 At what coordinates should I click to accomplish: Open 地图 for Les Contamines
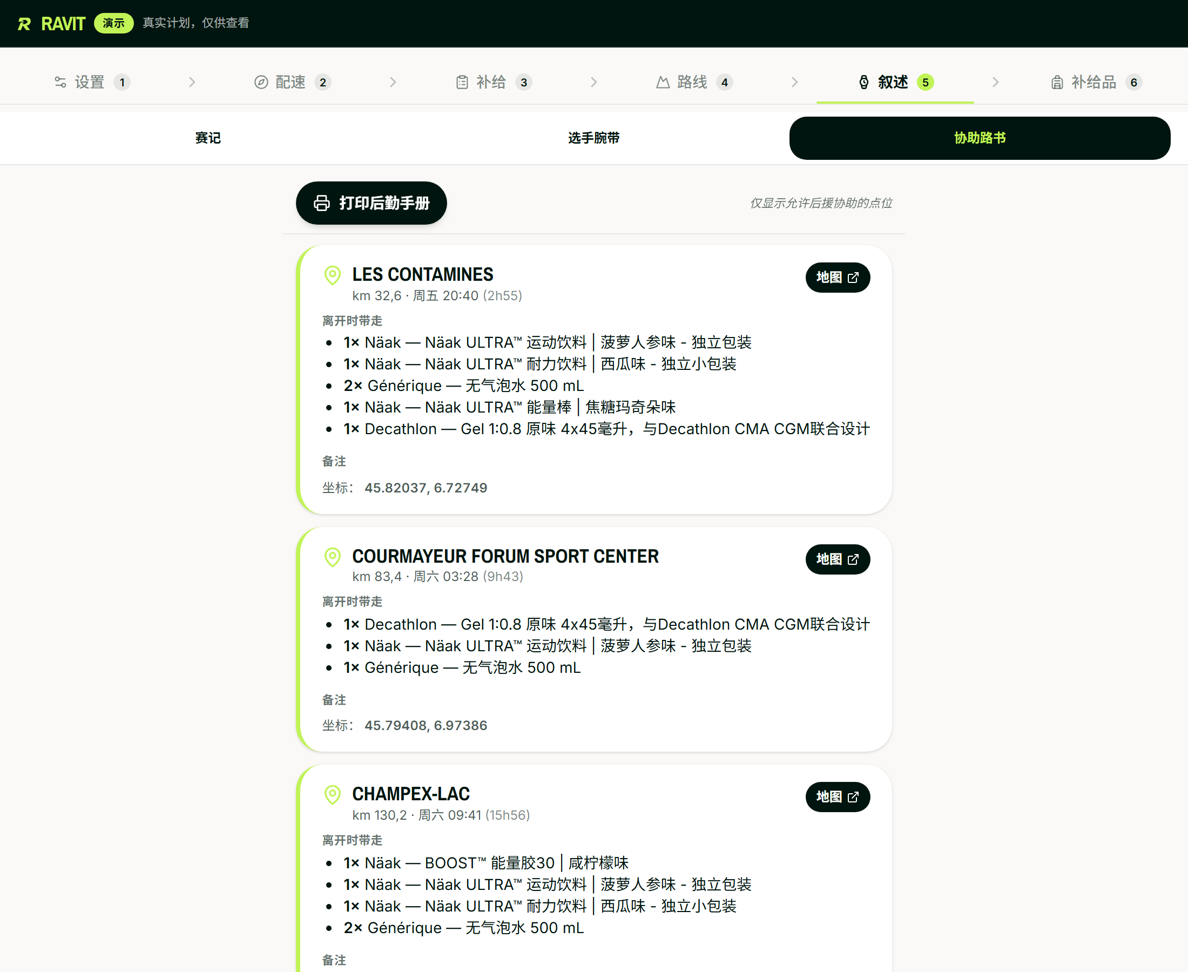click(838, 277)
